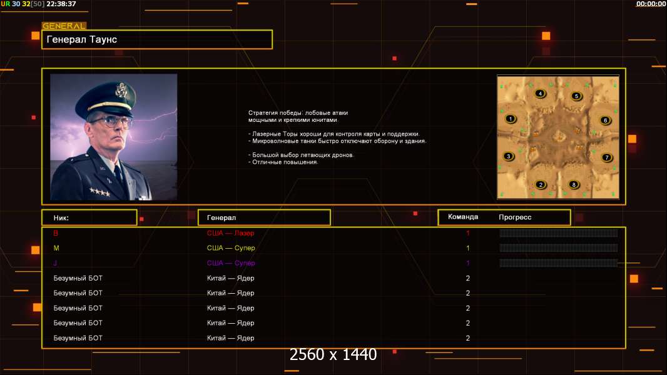Click team number 1 in player M row
Screen dimensions: 667x375
click(467, 248)
